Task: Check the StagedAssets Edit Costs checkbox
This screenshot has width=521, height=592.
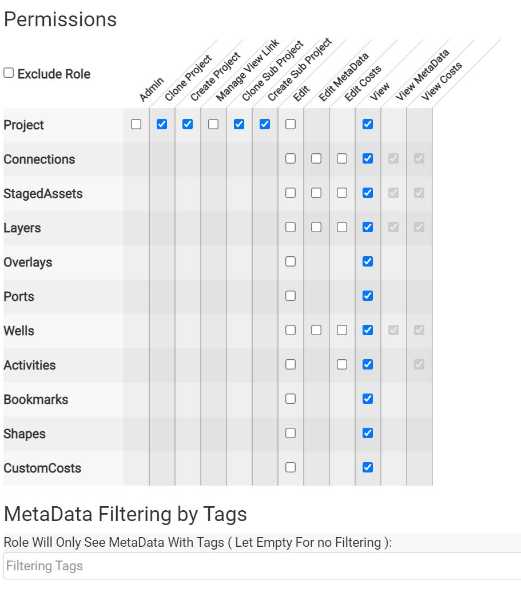Action: pos(342,193)
